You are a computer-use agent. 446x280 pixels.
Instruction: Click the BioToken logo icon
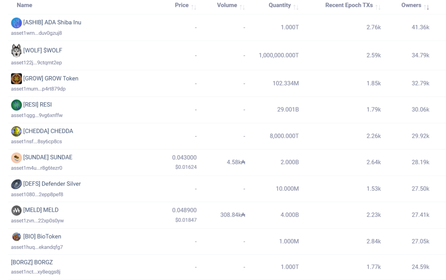(x=17, y=237)
